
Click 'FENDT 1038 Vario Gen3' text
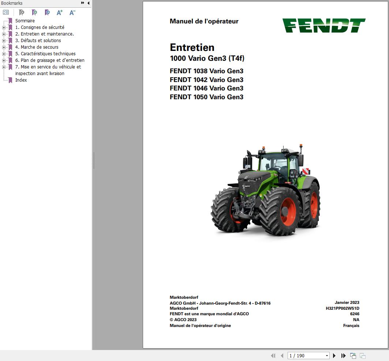pyautogui.click(x=206, y=71)
